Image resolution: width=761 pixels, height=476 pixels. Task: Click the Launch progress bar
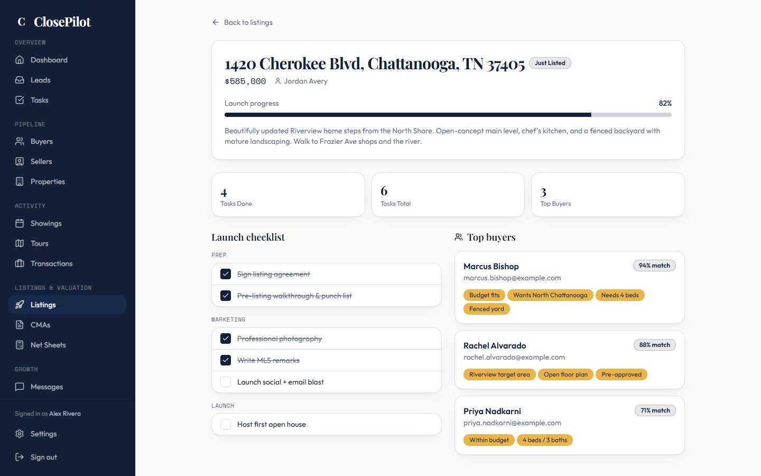point(448,115)
